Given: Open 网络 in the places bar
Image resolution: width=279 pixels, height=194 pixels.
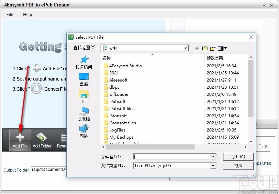Looking at the screenshot, I should pyautogui.click(x=83, y=131).
